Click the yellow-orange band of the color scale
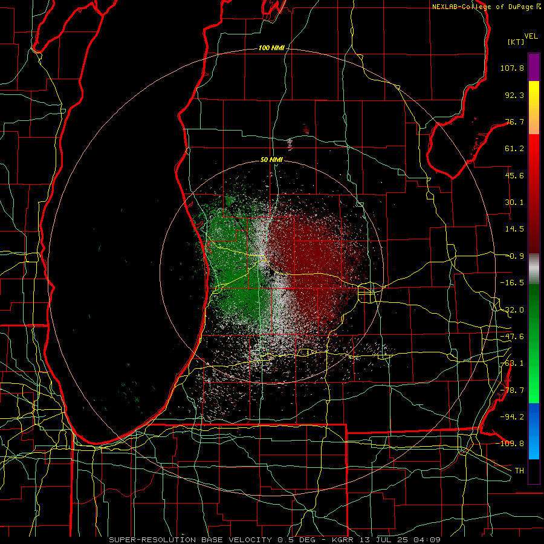Image resolution: width=544 pixels, height=544 pixels. coord(534,108)
